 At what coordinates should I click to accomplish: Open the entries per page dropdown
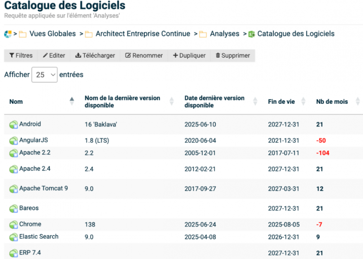click(x=45, y=75)
